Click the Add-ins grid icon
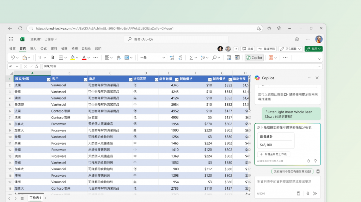Image resolution: width=361 pixels, height=202 pixels. tap(271, 57)
